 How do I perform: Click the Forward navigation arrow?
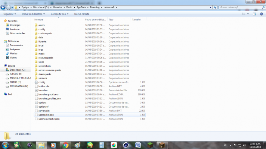[x=8, y=7]
